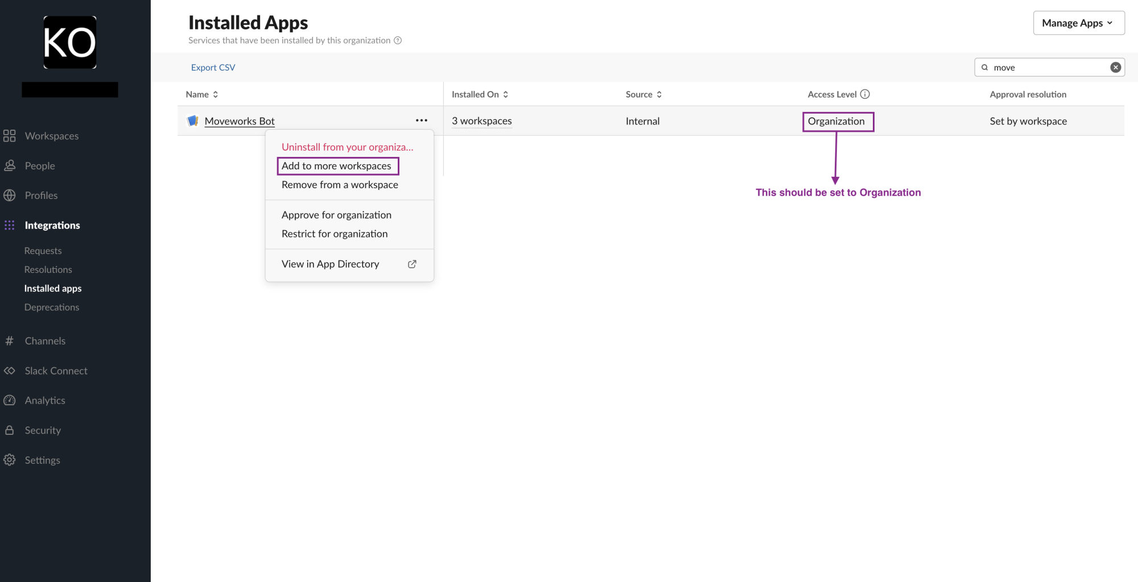Click the external link icon in menu
Screen dimensions: 1138x582
click(412, 264)
